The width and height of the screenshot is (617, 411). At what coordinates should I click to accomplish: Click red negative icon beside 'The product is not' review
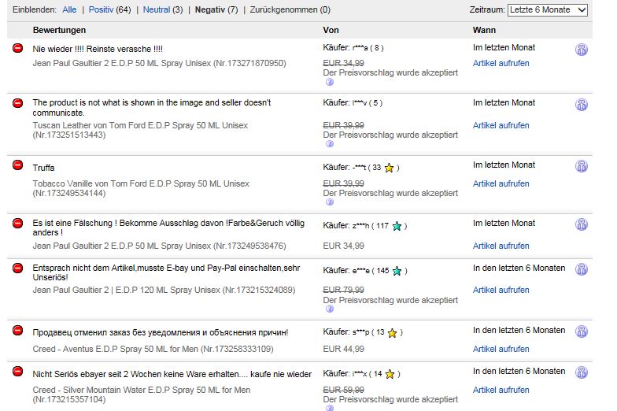17,103
